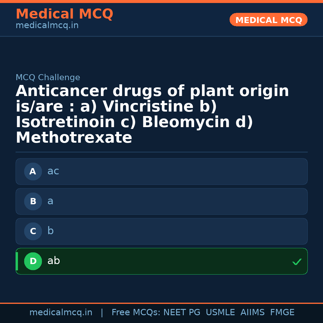This screenshot has height=323, width=323.
Task: Click the Medical MCQ header logo
Action: 65,14
